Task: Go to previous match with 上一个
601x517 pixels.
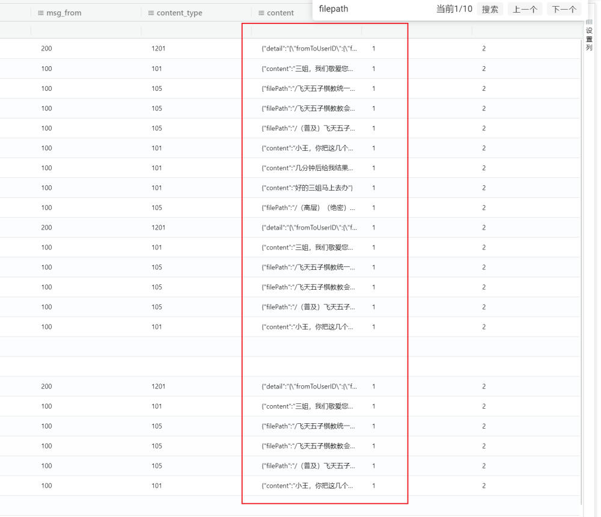Action: pyautogui.click(x=525, y=9)
